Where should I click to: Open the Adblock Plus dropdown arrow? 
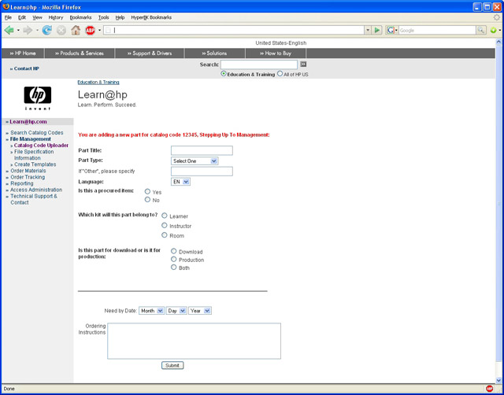(100, 30)
